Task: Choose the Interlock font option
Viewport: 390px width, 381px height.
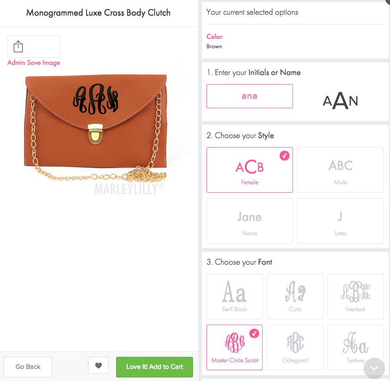Action: pos(356,296)
